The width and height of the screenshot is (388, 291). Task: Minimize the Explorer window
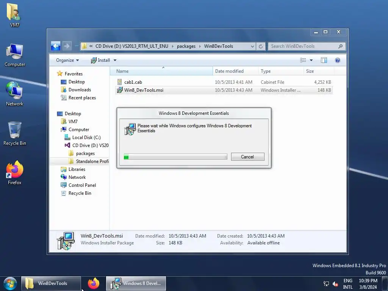click(x=316, y=32)
